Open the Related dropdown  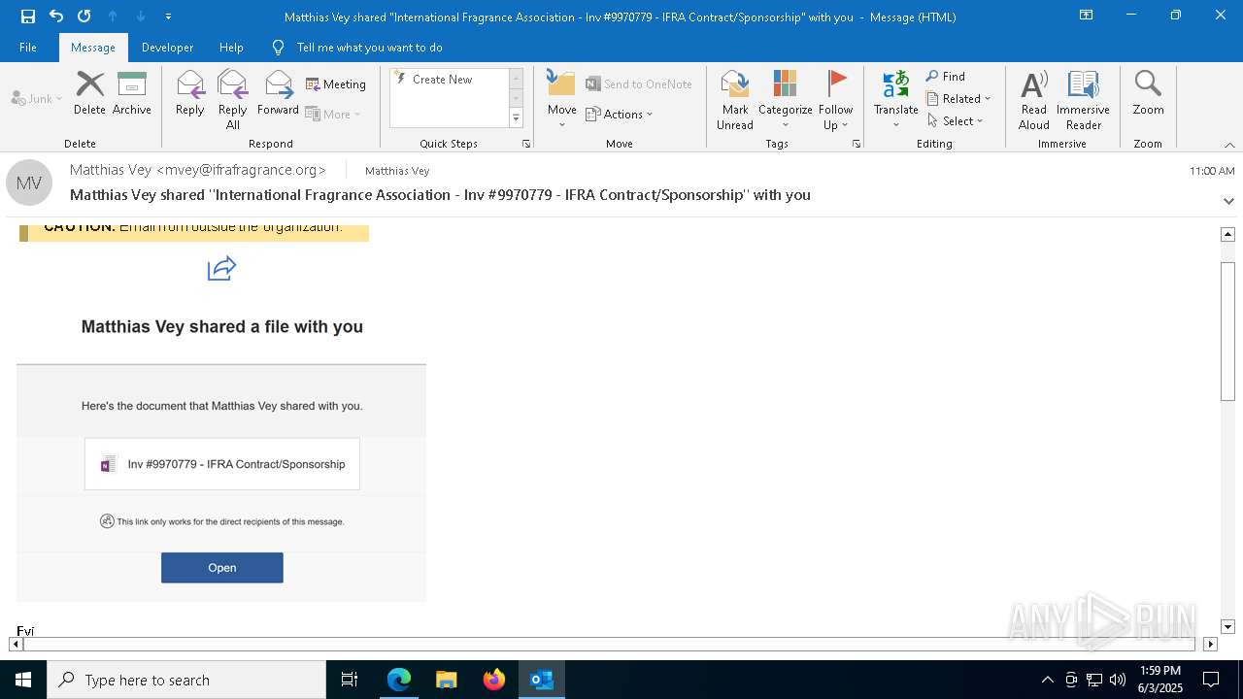[x=958, y=99]
